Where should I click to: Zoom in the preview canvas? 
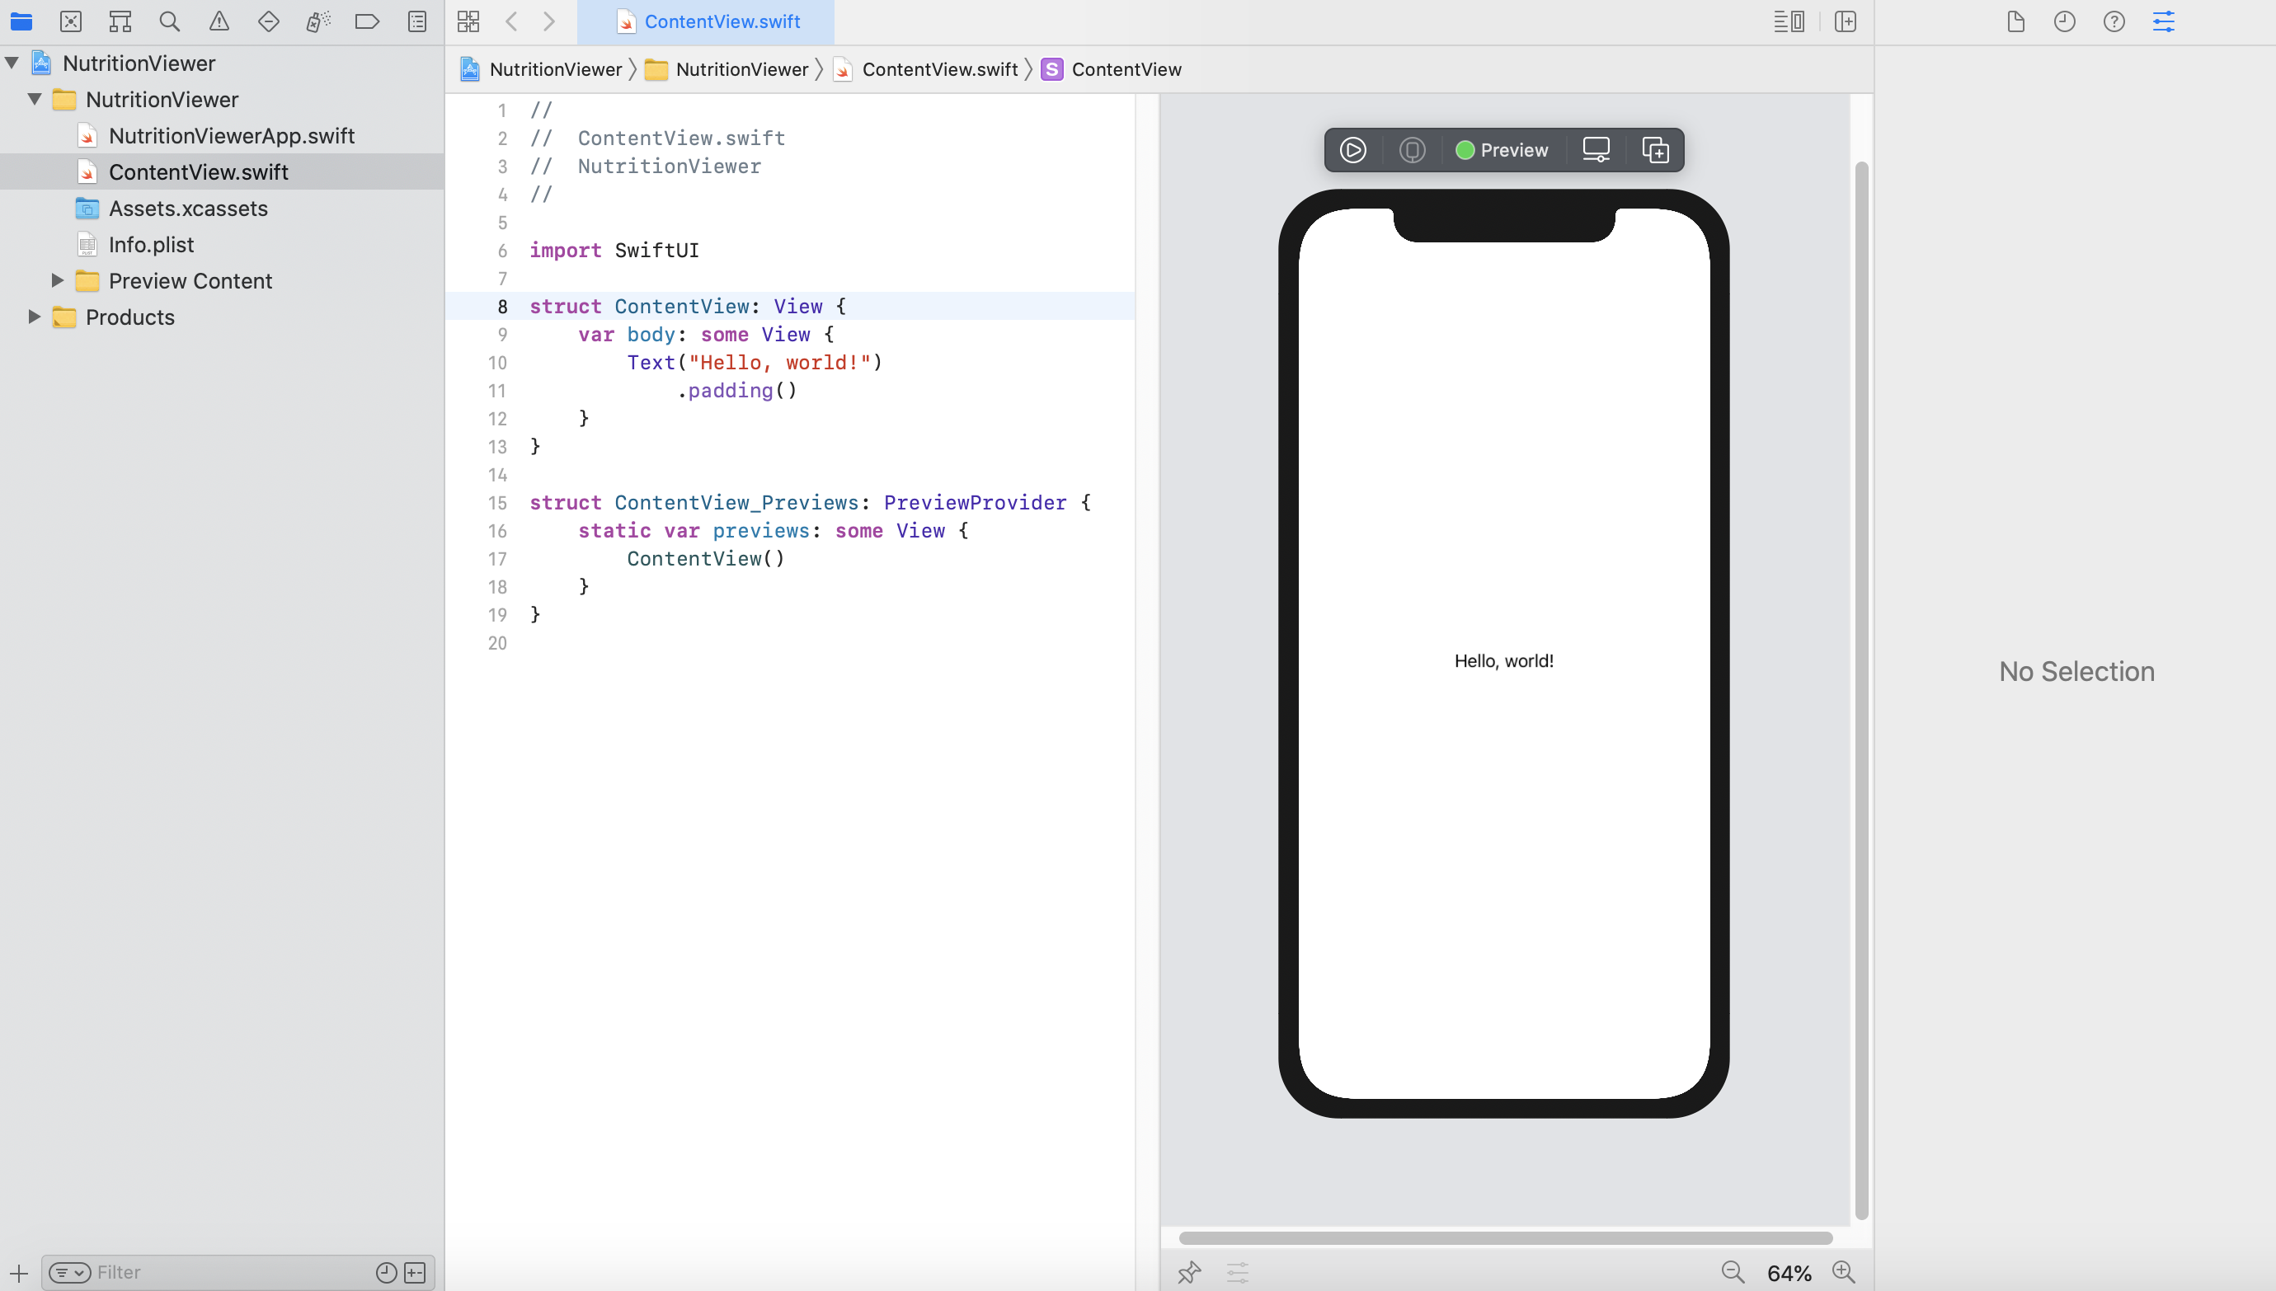tap(1843, 1272)
